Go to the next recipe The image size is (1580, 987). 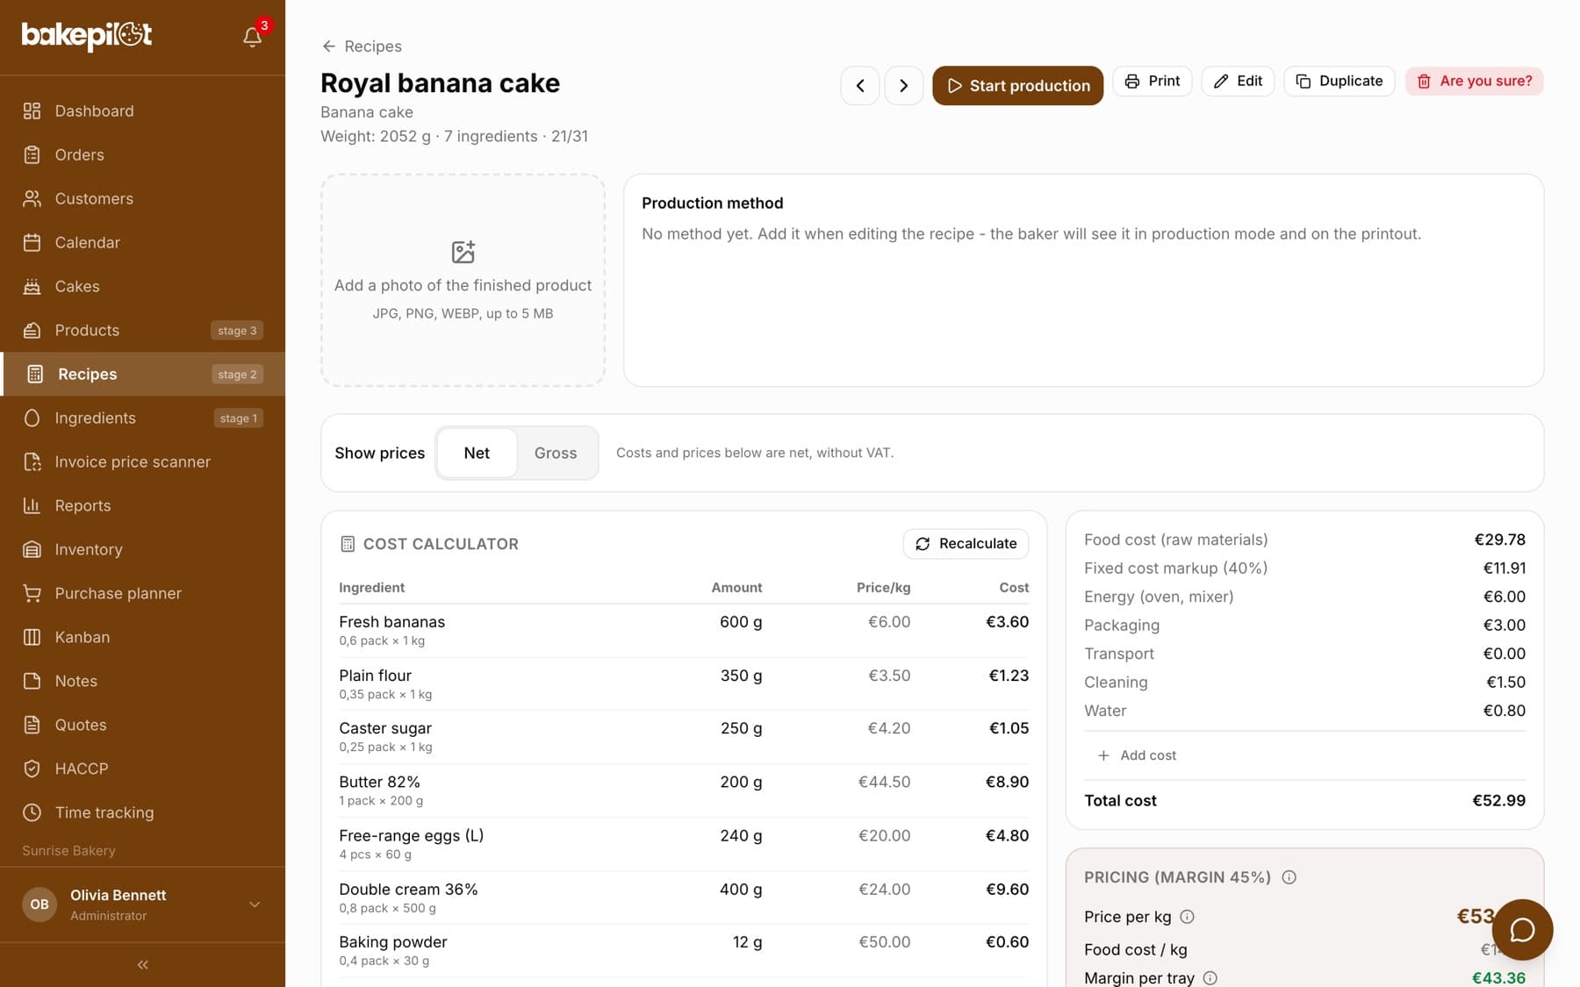click(x=903, y=86)
